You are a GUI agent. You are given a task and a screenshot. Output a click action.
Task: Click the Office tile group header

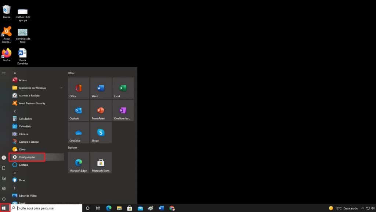(x=71, y=73)
